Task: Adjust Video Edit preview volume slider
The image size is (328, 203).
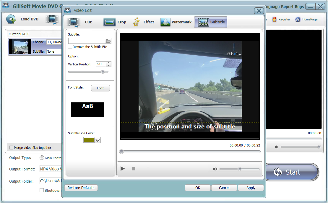Action: [240, 169]
